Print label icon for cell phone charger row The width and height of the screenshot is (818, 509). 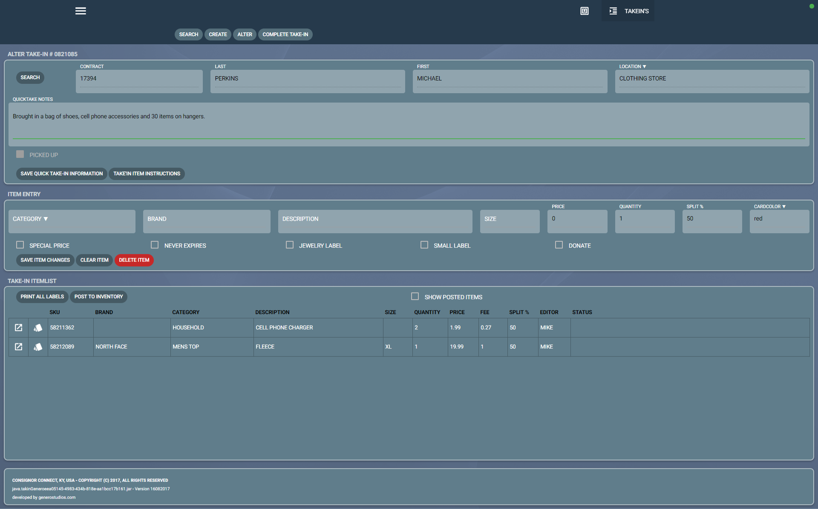[38, 327]
